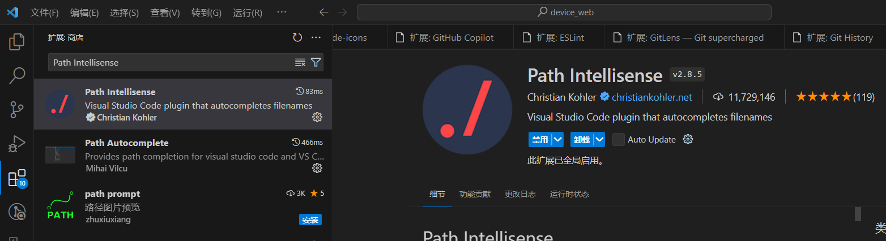Image resolution: width=886 pixels, height=241 pixels.
Task: Open the 转到(G) menu
Action: click(206, 12)
